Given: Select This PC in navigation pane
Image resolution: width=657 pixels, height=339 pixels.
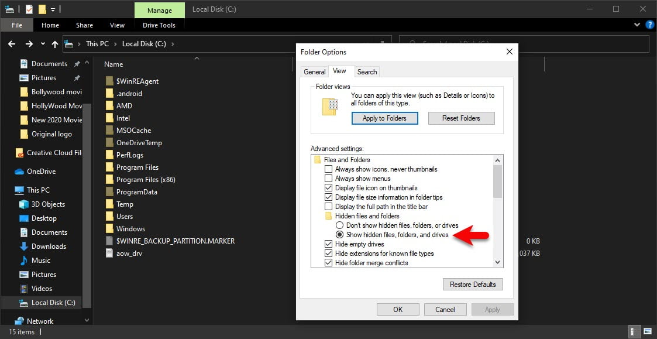Looking at the screenshot, I should pyautogui.click(x=32, y=190).
